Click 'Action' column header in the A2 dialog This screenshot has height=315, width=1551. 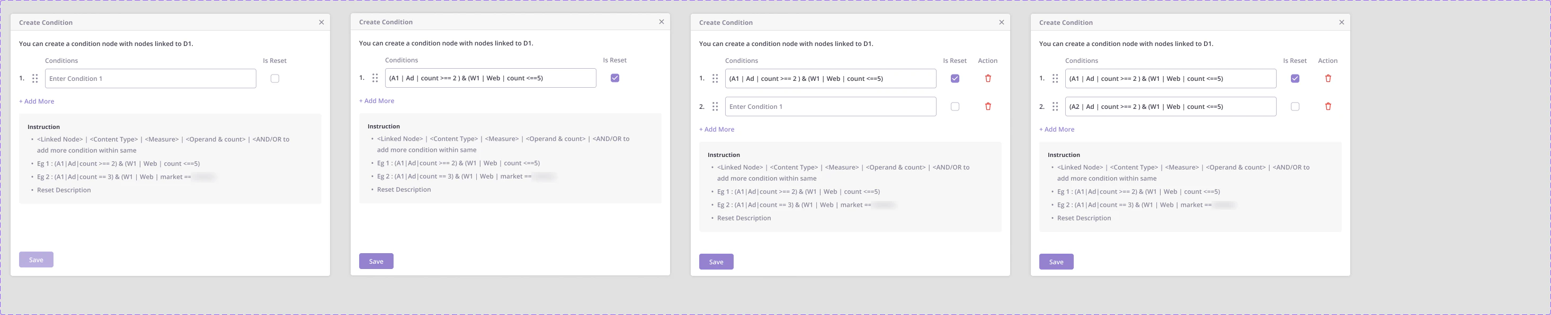(x=1327, y=61)
